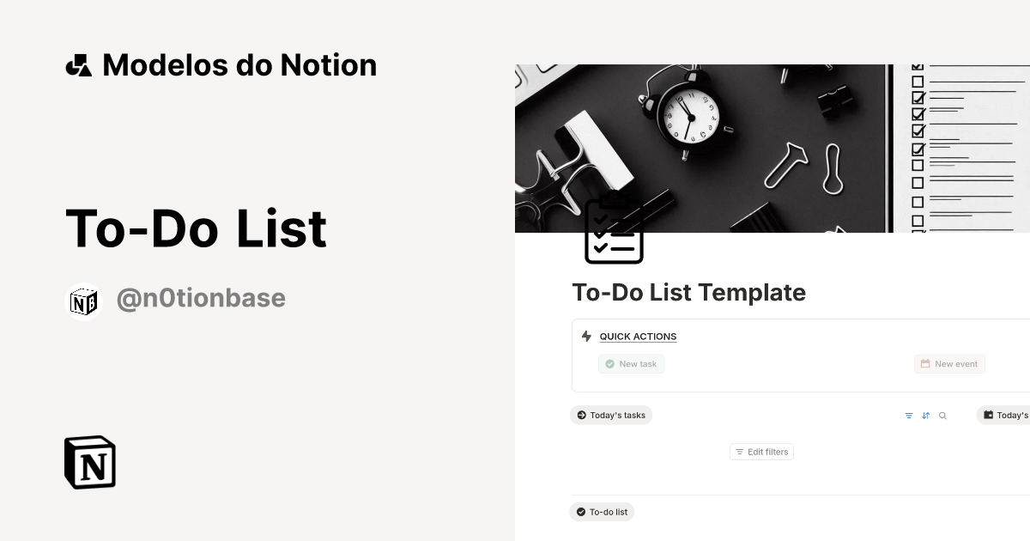1030x541 pixels.
Task: Click the blue sort arrows icon
Action: pyautogui.click(x=925, y=415)
